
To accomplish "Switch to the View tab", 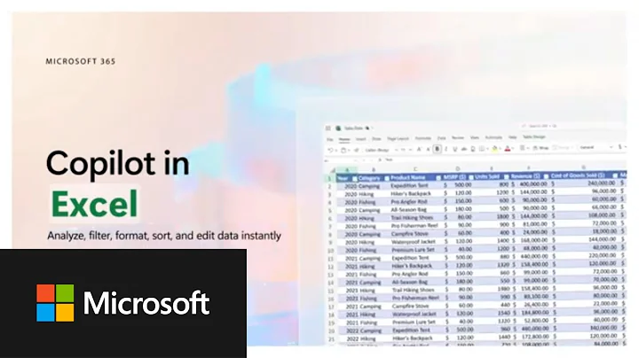I will [474, 138].
